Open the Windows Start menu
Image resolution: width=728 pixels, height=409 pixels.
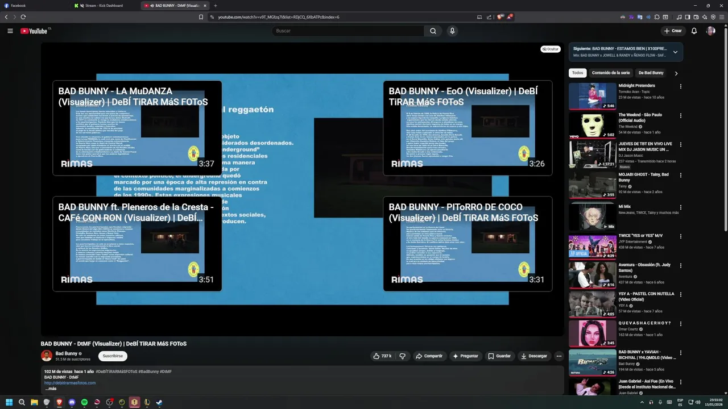coord(9,402)
